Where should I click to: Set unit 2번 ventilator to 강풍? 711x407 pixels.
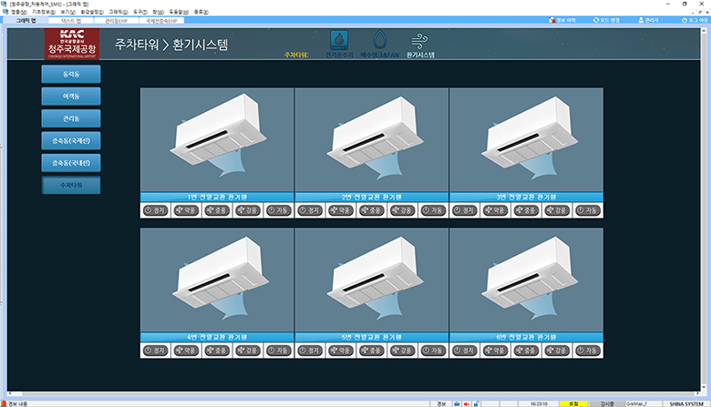[403, 210]
